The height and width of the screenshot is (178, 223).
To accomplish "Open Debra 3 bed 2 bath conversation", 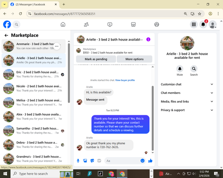I will point(33,145).
